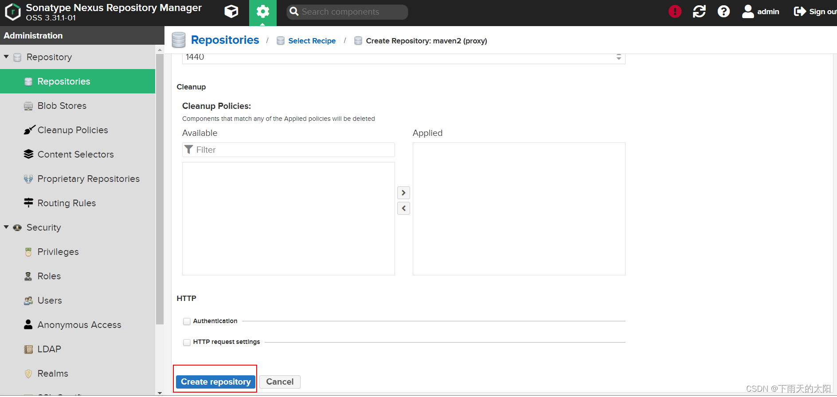Open the Administration gear icon

point(263,12)
